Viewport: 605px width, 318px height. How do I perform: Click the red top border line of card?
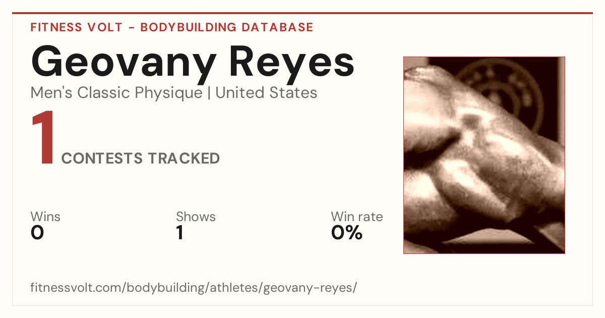[302, 13]
